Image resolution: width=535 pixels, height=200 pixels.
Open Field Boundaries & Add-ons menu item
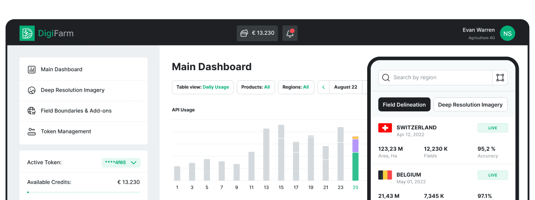click(83, 111)
